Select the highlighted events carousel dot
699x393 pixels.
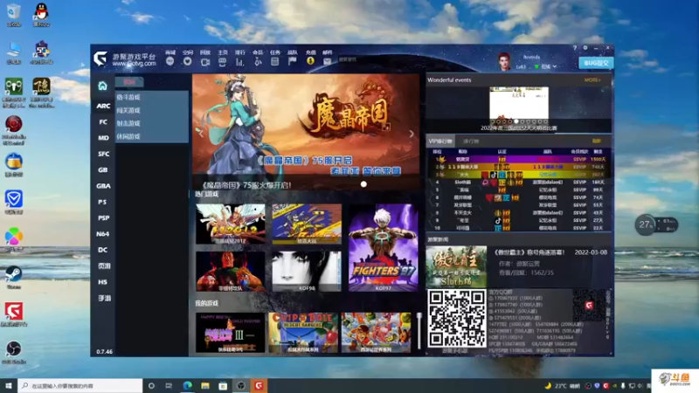516,121
